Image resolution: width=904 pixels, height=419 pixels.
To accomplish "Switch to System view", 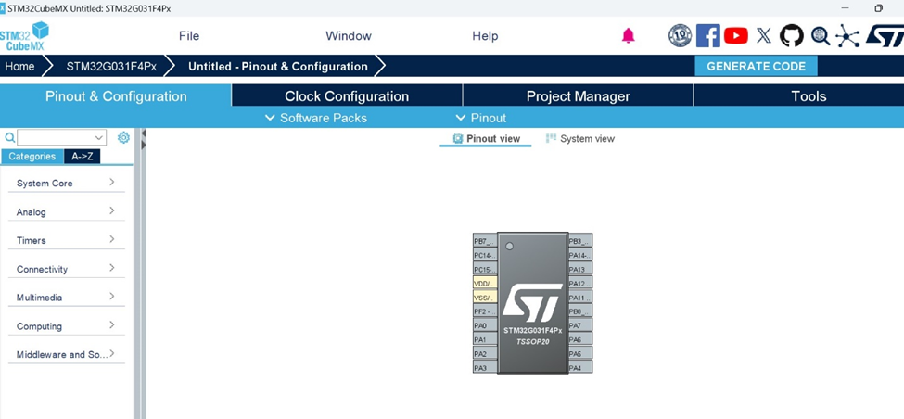I will click(x=580, y=138).
